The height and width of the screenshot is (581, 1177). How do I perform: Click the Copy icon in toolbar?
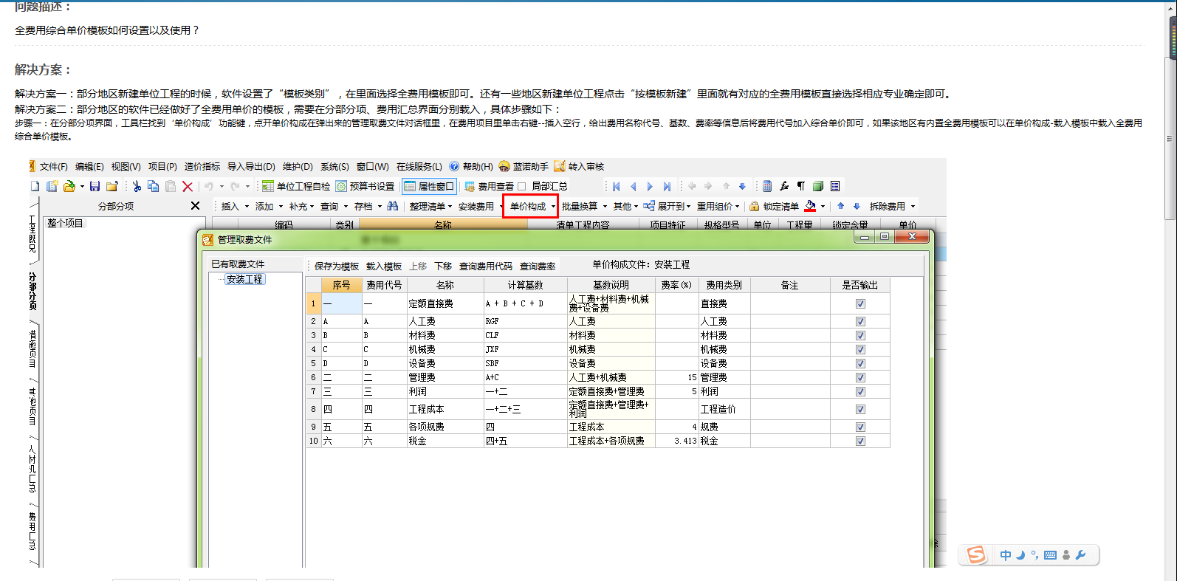154,186
